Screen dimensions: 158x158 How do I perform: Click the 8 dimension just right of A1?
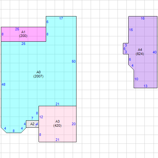point(47,34)
